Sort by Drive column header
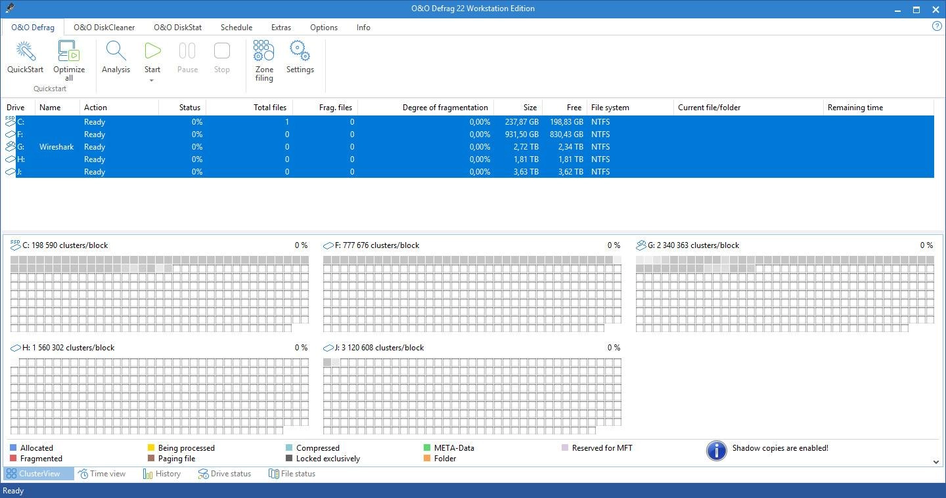 18,108
